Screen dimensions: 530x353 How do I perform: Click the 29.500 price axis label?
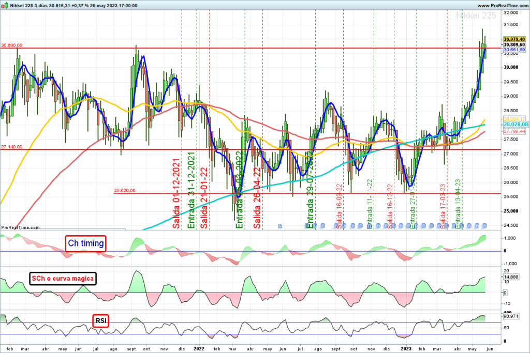coord(511,82)
